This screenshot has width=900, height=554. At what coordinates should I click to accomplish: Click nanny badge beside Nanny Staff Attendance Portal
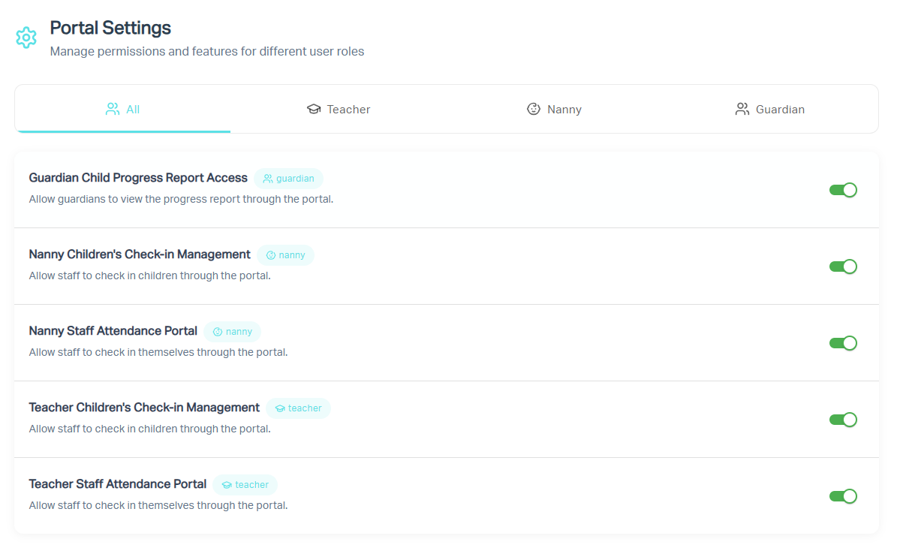[x=232, y=332]
